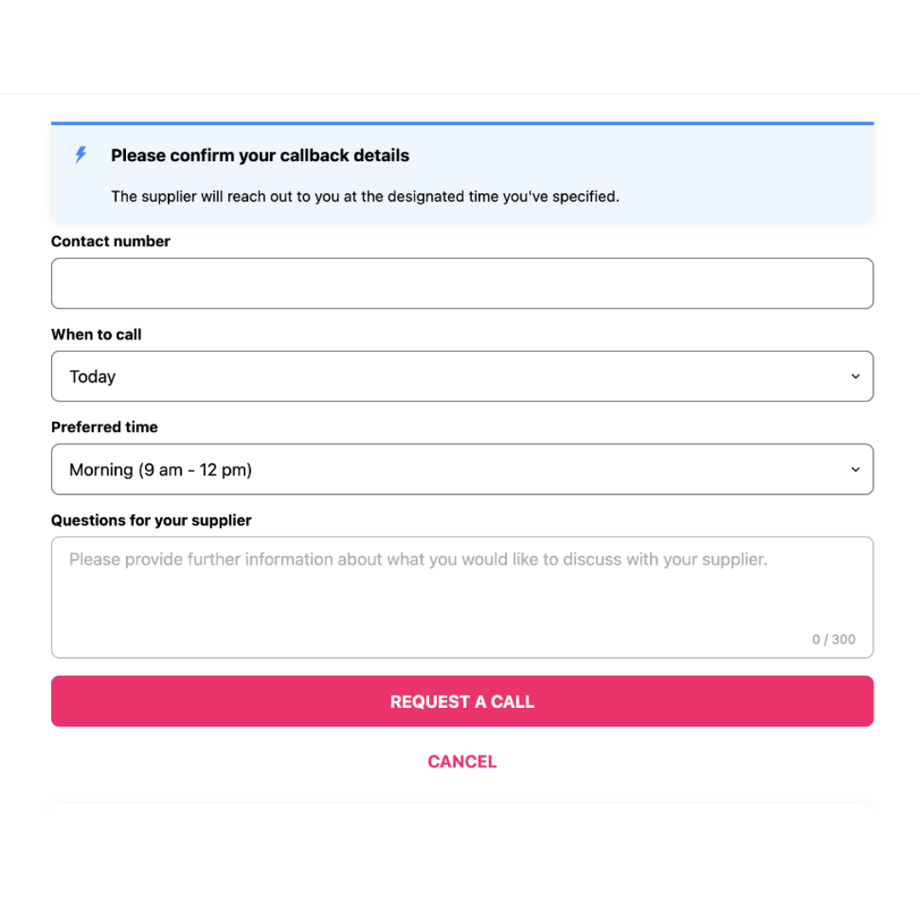Click the supplier reach-out description text
The image size is (920, 920).
tap(365, 196)
